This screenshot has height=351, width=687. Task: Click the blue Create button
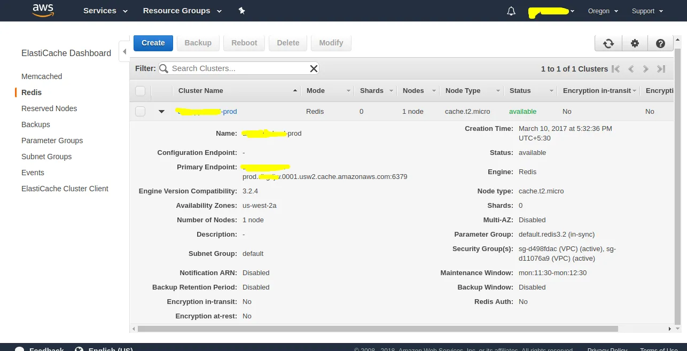point(153,43)
